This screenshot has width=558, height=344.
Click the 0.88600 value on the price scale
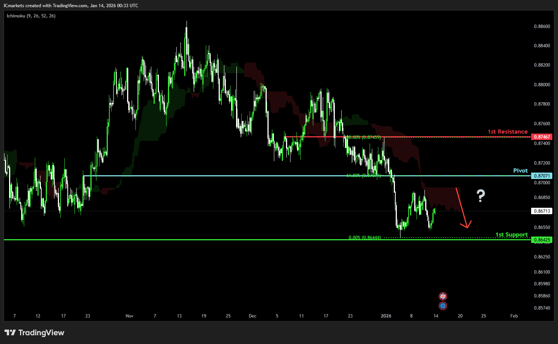point(542,26)
